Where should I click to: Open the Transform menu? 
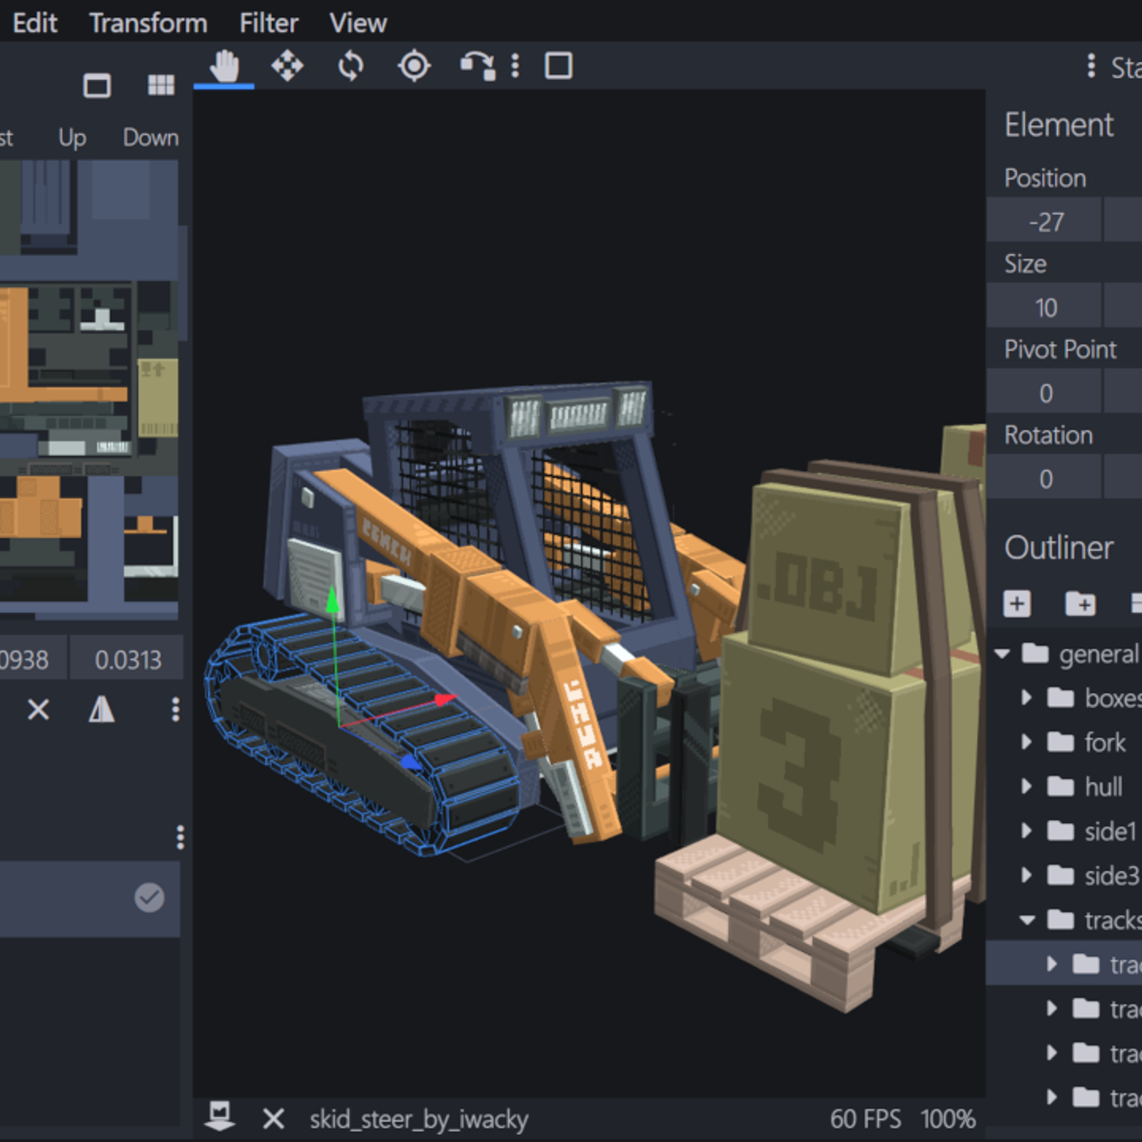pyautogui.click(x=148, y=22)
